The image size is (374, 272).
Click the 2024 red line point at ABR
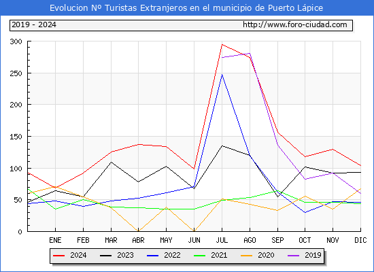[139, 144]
